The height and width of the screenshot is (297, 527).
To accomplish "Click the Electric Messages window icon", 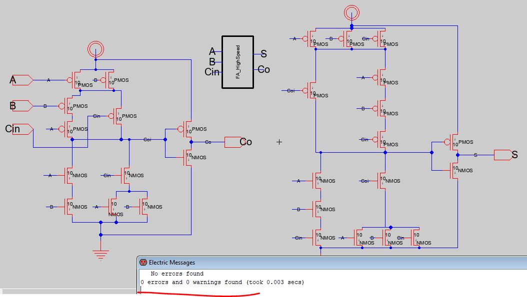I will (143, 263).
